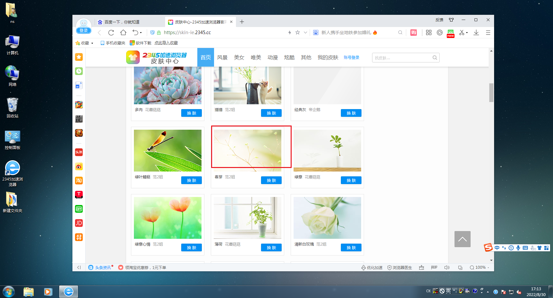Click 点此导入收藏 link
This screenshot has width=553, height=298.
click(x=166, y=43)
